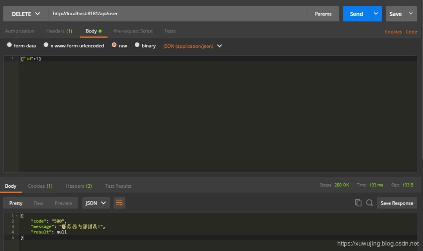Choose the binary body type
The width and height of the screenshot is (423, 251).
coord(137,45)
